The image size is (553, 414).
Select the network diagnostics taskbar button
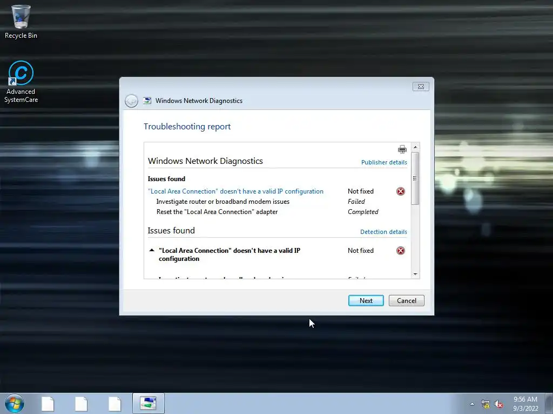pyautogui.click(x=149, y=403)
